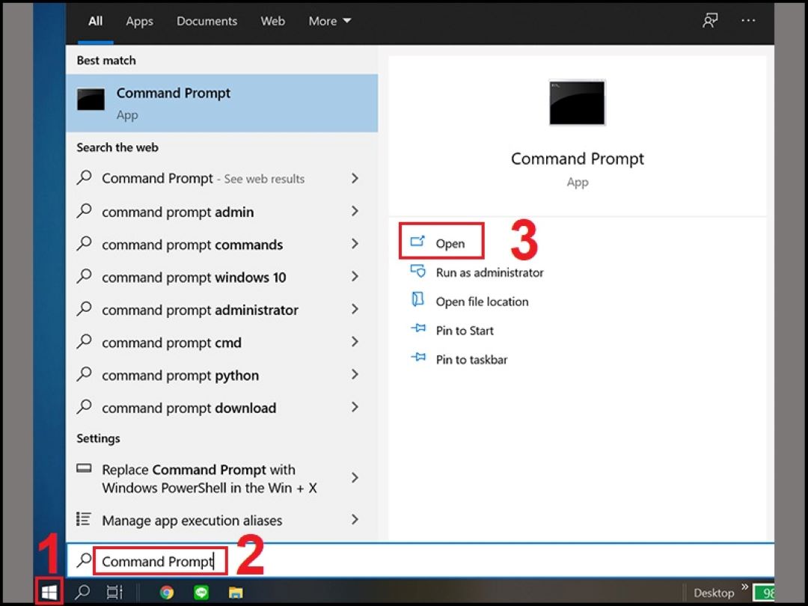Expand arrow for 'command prompt download'

[x=355, y=407]
